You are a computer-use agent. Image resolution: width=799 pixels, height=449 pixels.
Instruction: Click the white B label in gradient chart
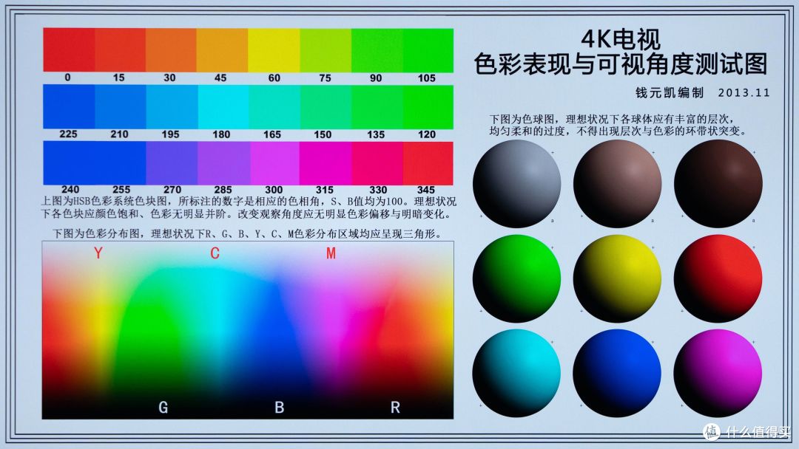(x=279, y=408)
